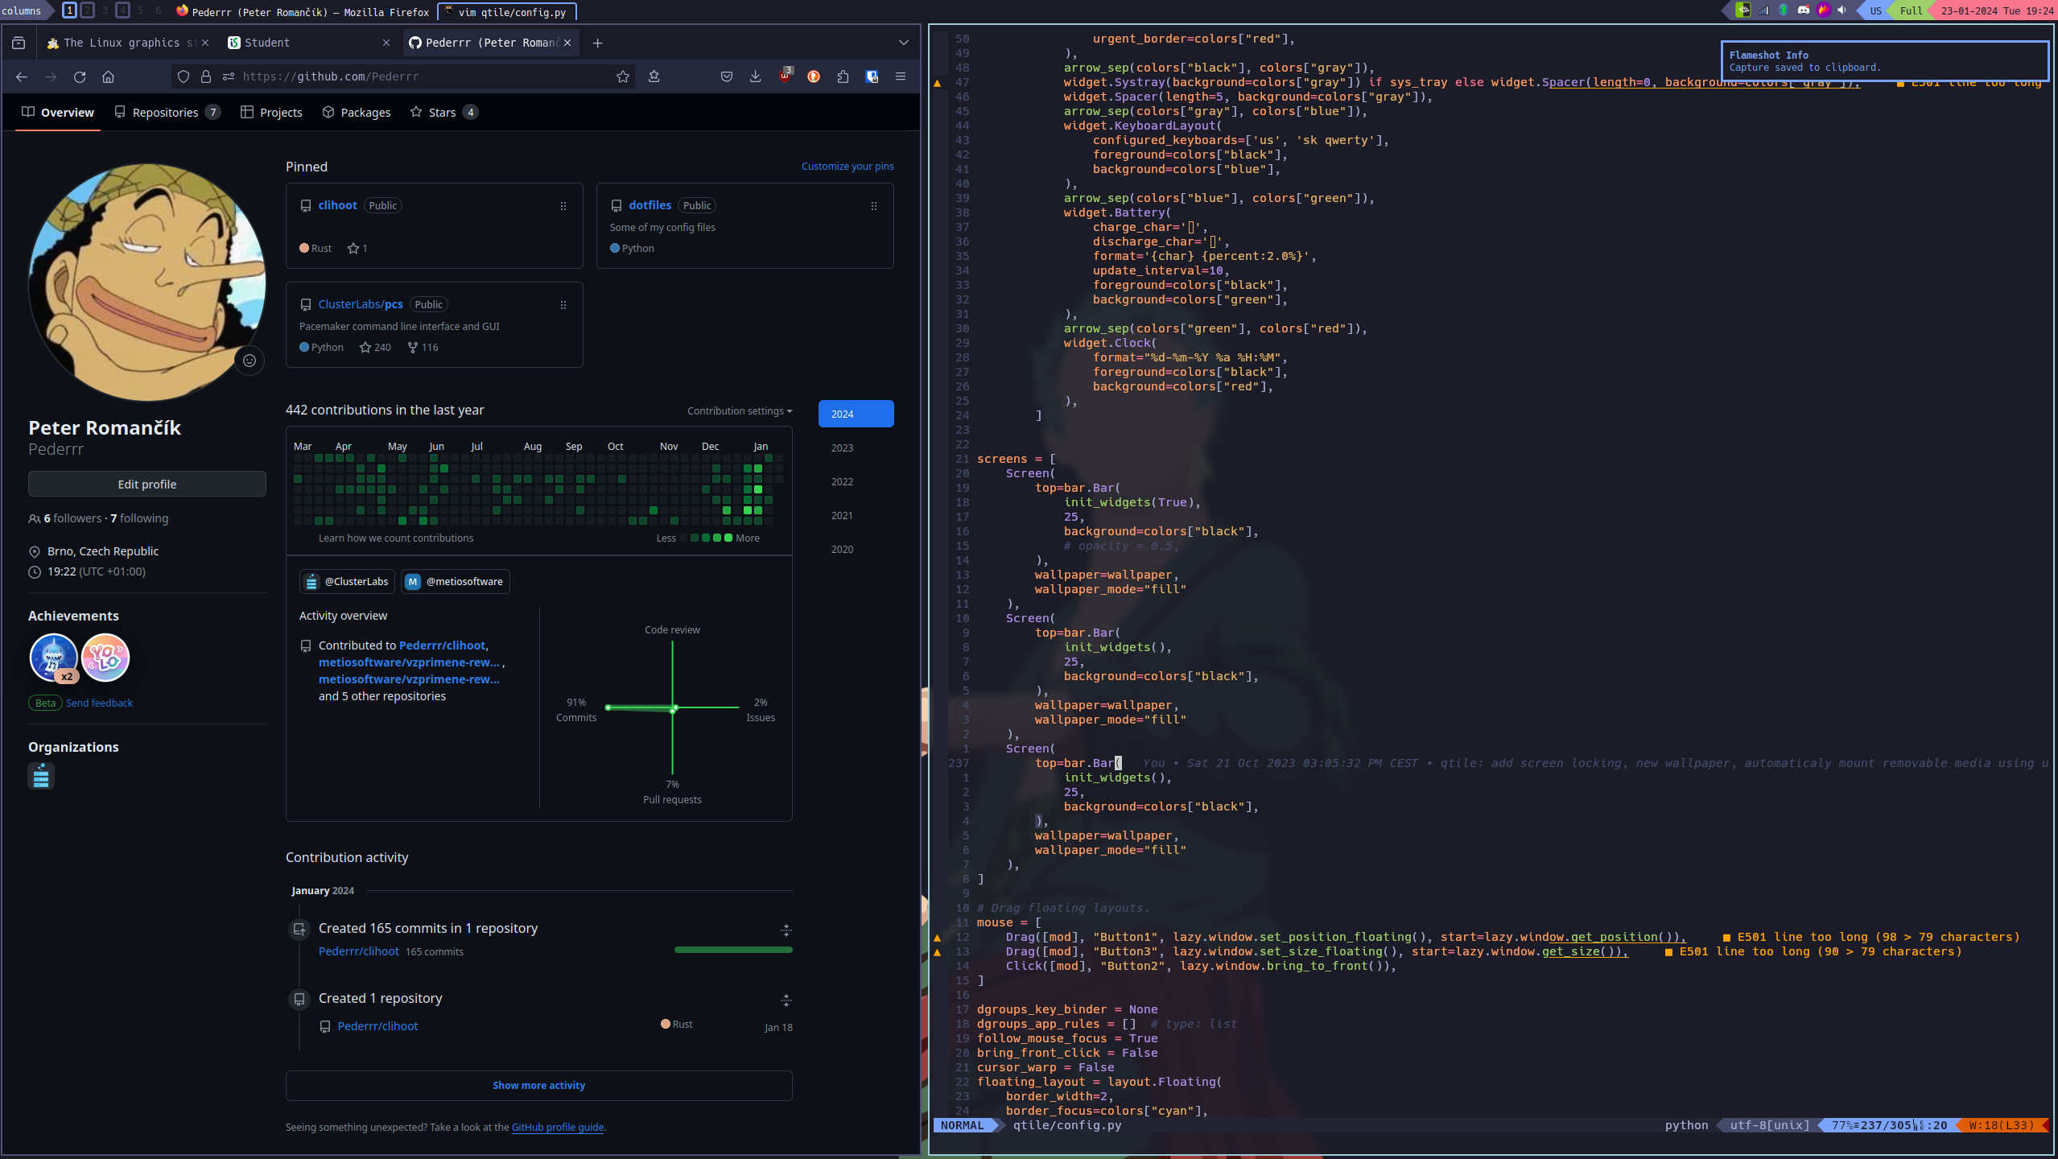Viewport: 2058px width, 1159px height.
Task: Open Send feedback link under Achievements
Action: [x=99, y=703]
